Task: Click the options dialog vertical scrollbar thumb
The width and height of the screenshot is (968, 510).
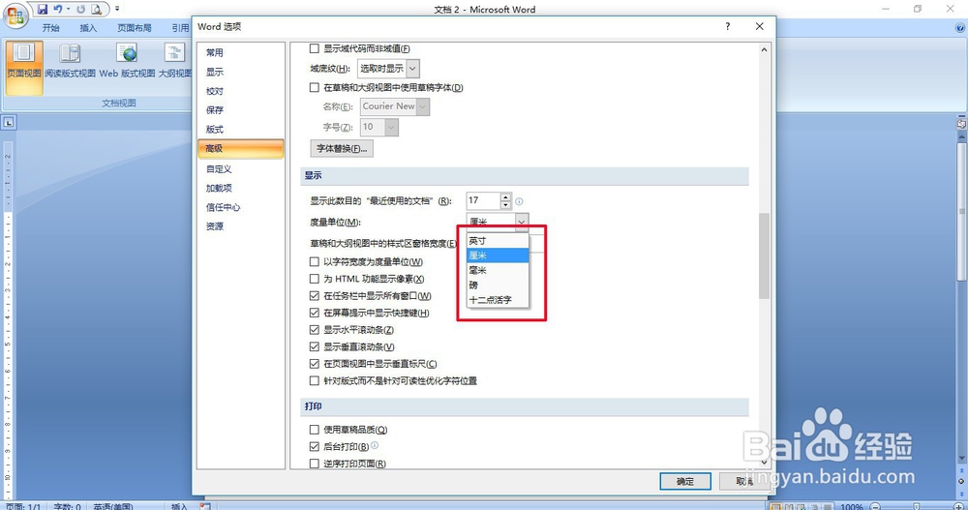Action: (765, 255)
